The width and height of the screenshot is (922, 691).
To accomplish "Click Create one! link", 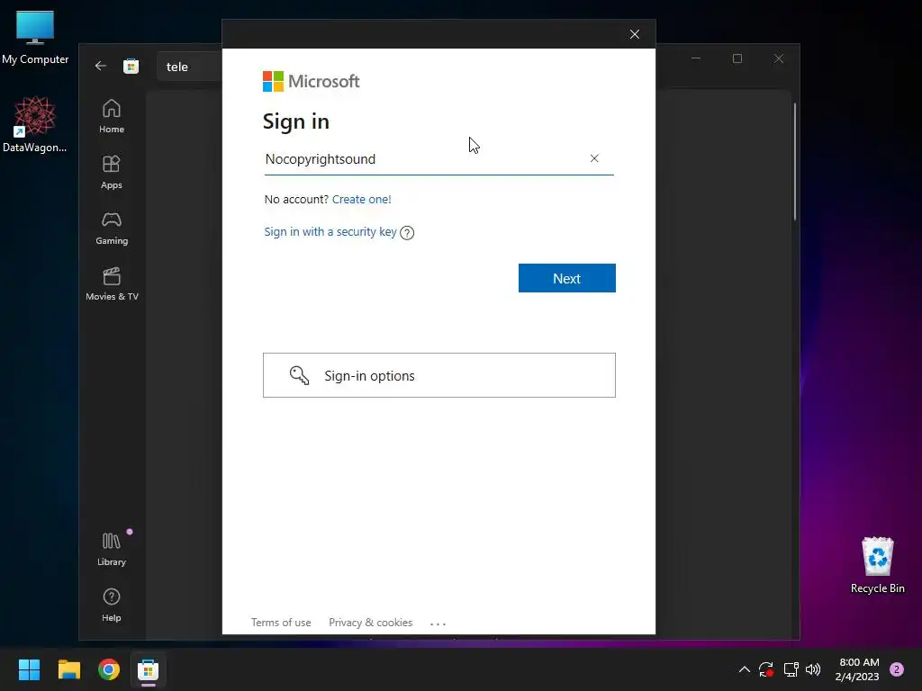I will pyautogui.click(x=362, y=199).
